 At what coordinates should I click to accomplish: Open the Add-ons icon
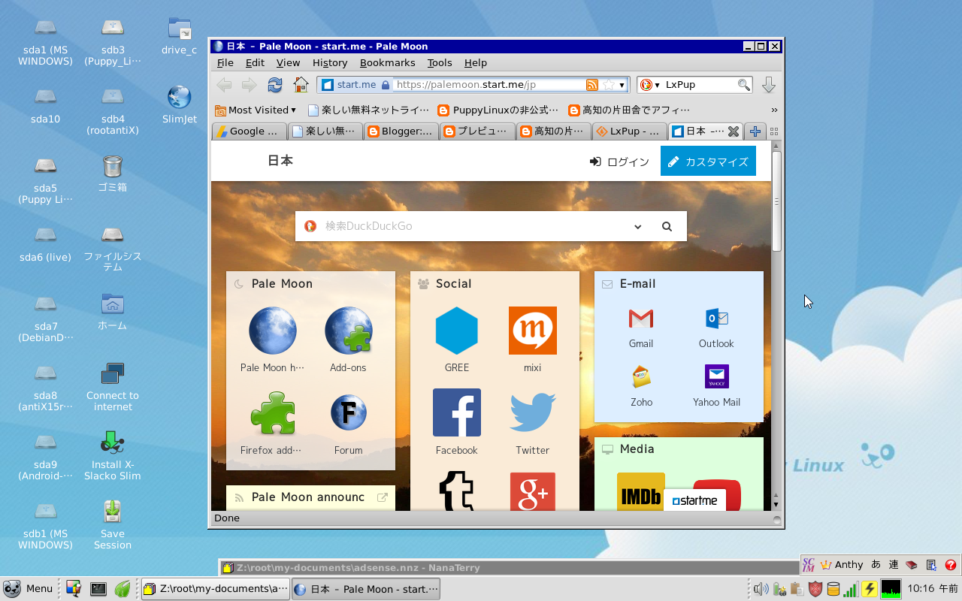pos(348,331)
